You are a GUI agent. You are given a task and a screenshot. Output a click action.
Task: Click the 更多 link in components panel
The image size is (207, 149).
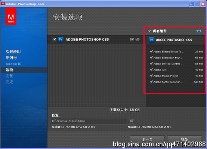(199, 31)
